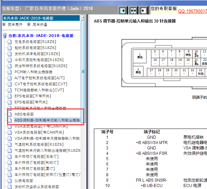
Task: Select ABS调制器-控制器单元输入和输出插接 entry
Action: [47, 121]
